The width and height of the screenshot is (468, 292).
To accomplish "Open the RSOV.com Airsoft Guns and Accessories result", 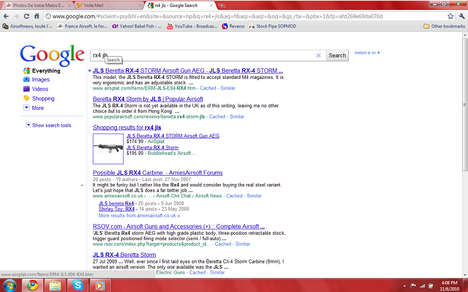I will pyautogui.click(x=178, y=227).
